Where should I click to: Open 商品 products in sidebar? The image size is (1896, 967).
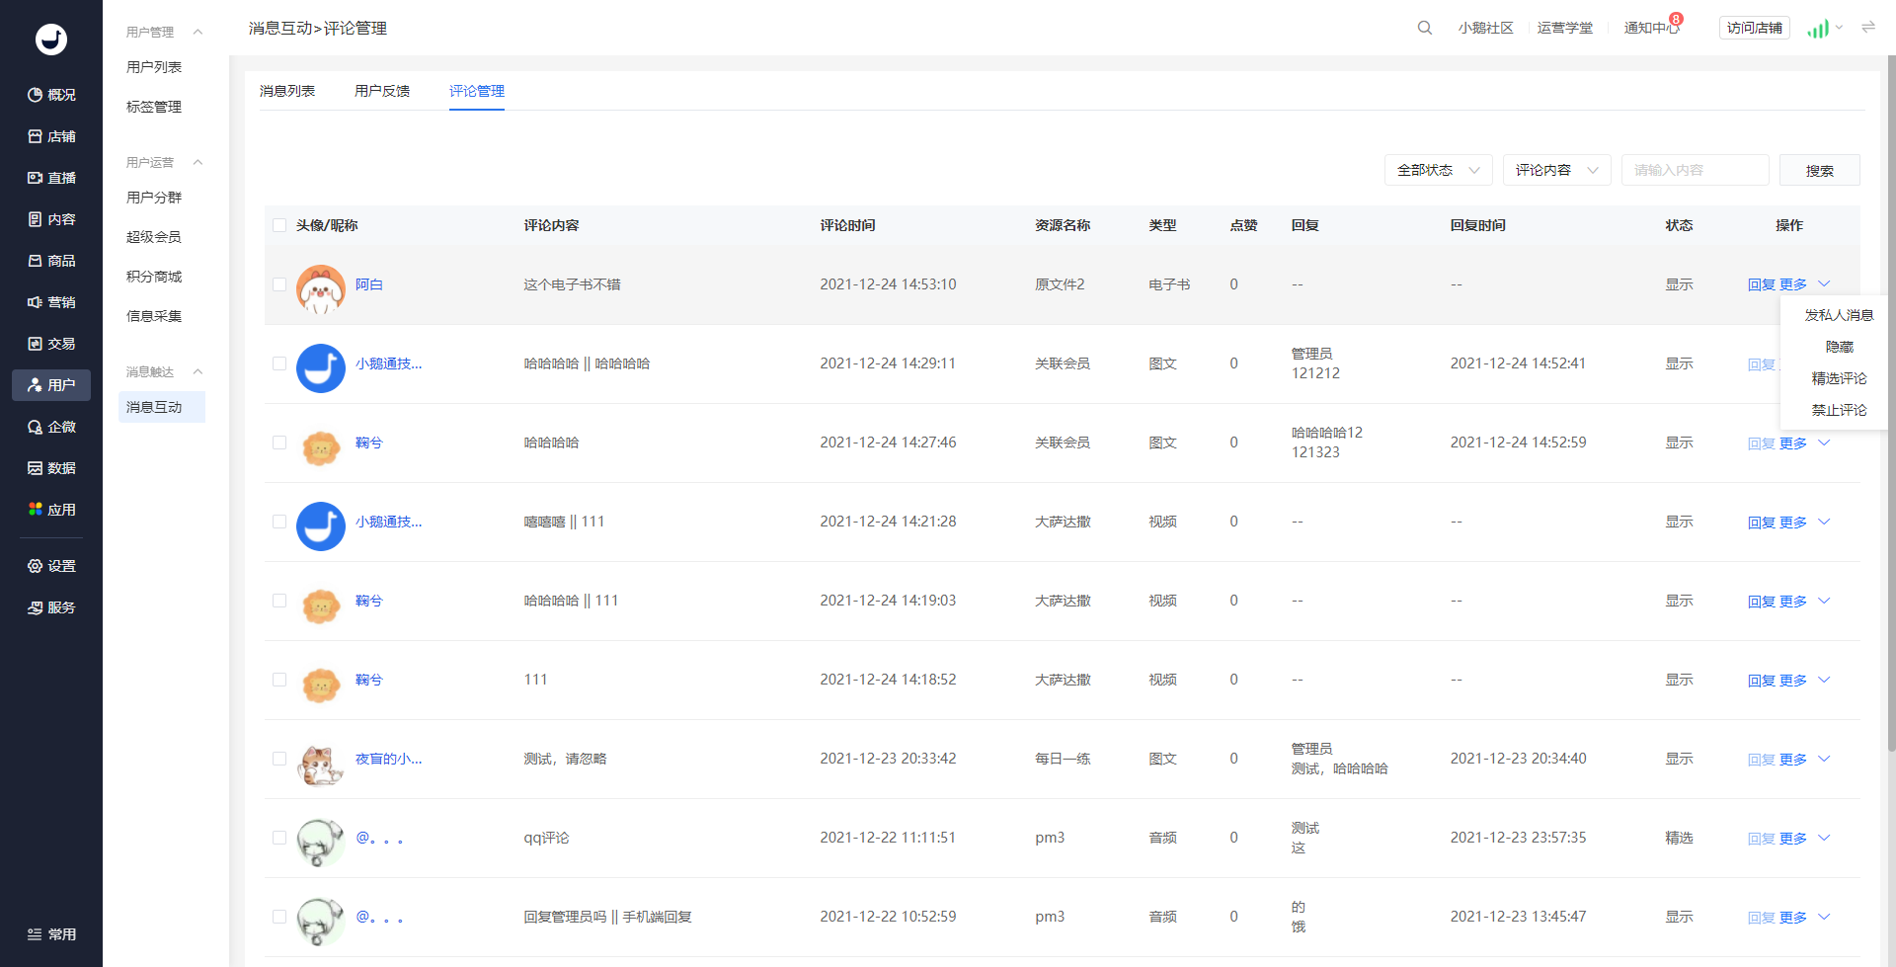pyautogui.click(x=51, y=261)
